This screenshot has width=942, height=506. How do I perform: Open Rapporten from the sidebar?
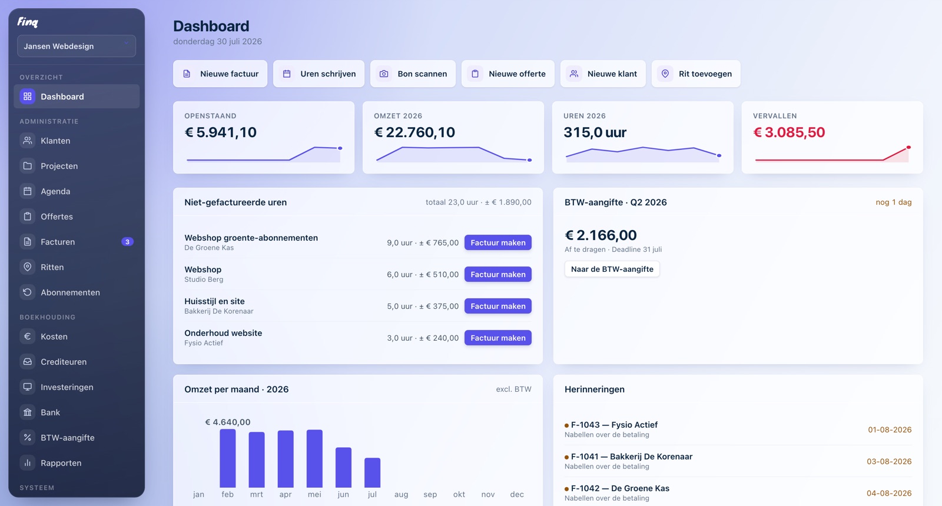pos(77,463)
